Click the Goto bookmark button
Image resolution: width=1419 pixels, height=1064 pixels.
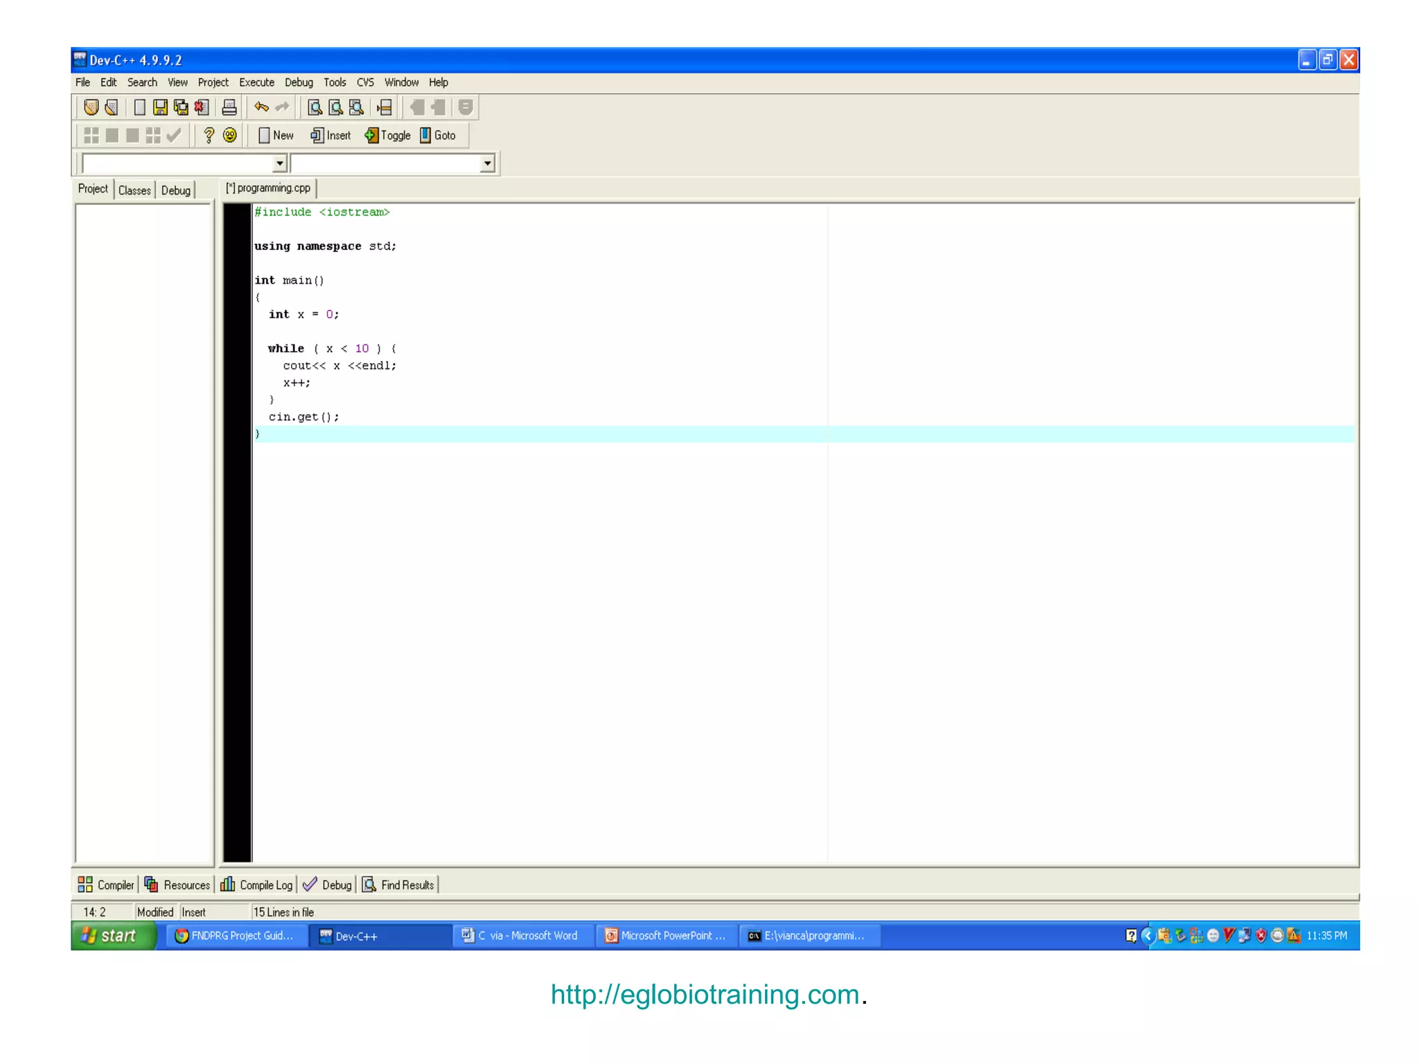point(438,136)
